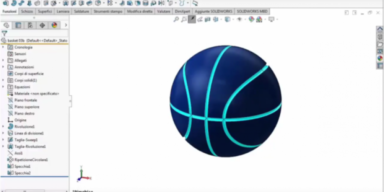Expand the Rivoluzione1 feature

point(3,126)
